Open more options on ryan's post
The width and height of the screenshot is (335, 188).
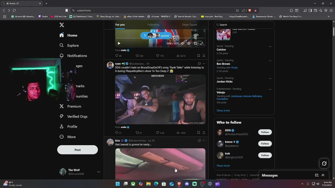coord(204,64)
